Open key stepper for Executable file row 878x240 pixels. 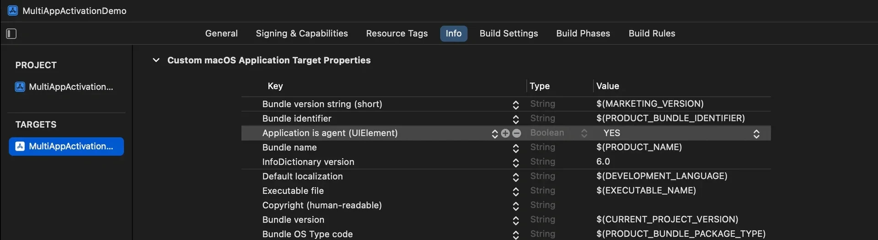point(516,191)
